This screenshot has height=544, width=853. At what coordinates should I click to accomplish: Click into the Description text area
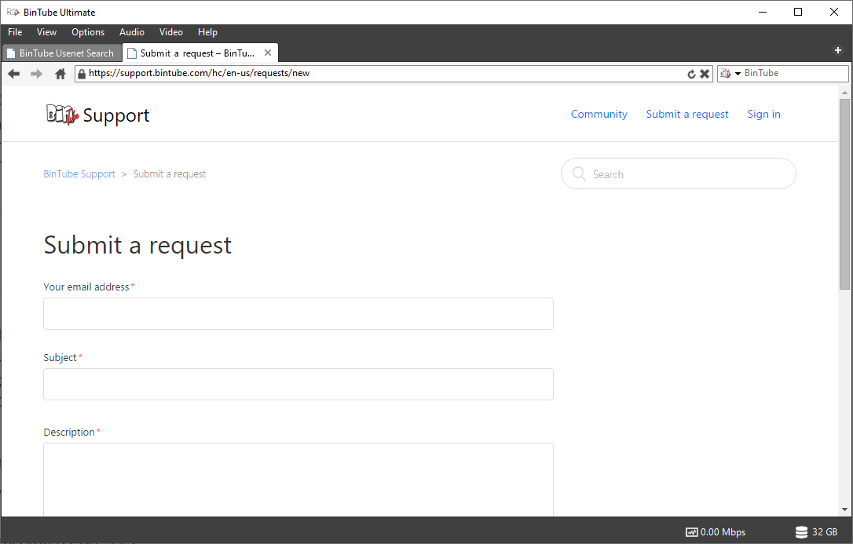click(298, 480)
